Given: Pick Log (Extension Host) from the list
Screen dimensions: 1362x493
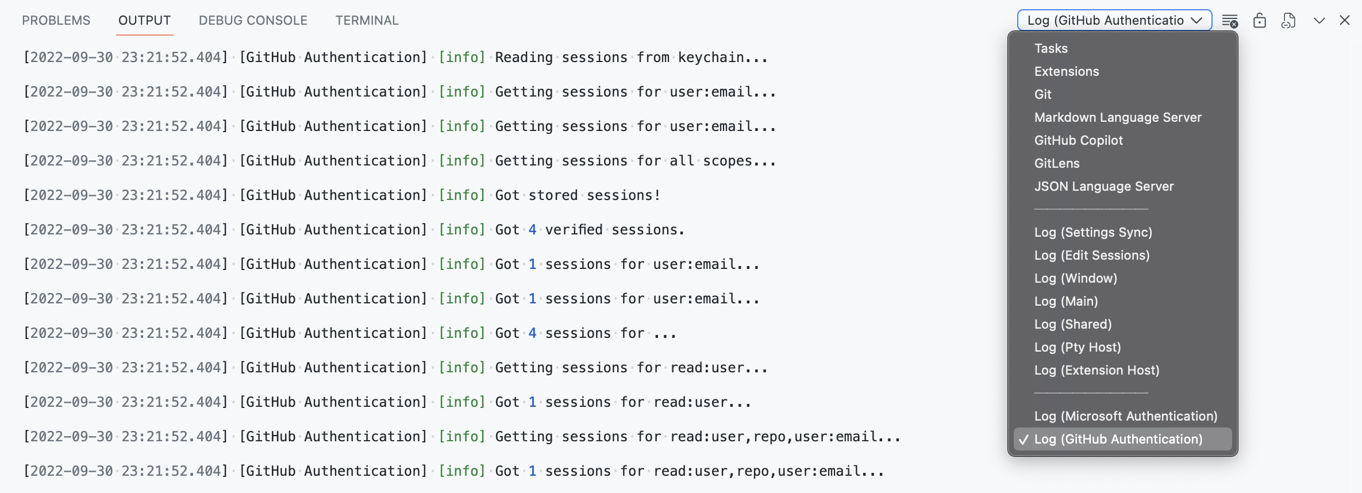Looking at the screenshot, I should [1096, 370].
